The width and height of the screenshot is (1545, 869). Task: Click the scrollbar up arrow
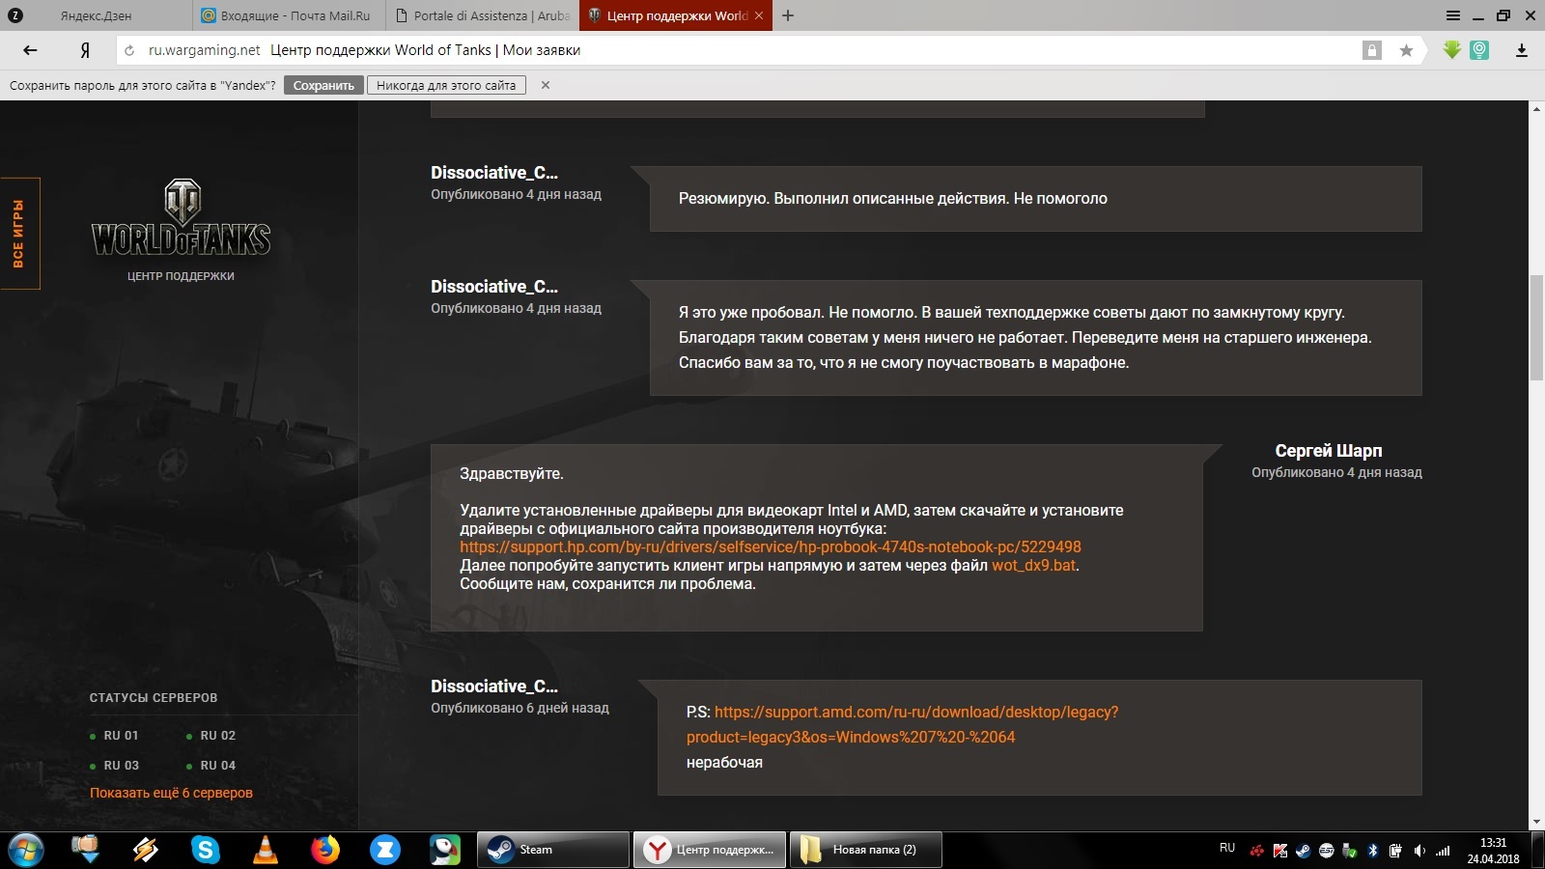point(1536,108)
